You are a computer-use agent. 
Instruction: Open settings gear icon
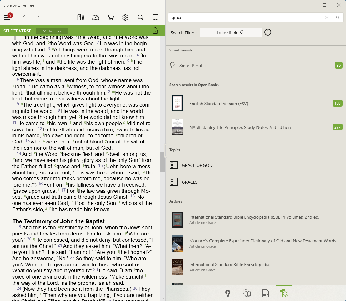[125, 17]
